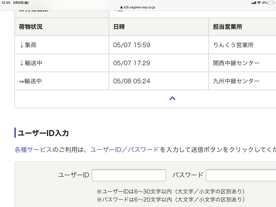Screen dimensions: 276x207
Task: Click the 荷物状況 column header
Action: point(31,27)
